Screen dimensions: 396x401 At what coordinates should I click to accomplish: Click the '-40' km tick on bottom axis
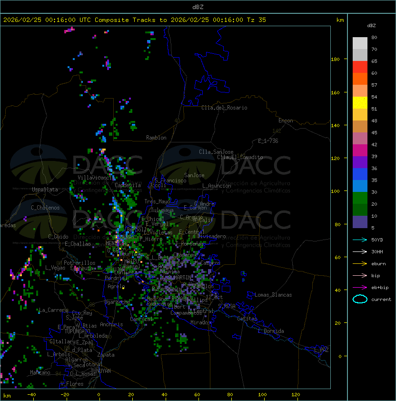click(31, 395)
